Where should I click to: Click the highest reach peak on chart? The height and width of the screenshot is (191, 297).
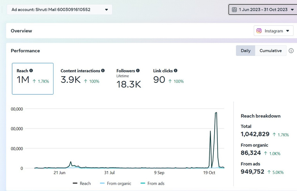point(216,113)
